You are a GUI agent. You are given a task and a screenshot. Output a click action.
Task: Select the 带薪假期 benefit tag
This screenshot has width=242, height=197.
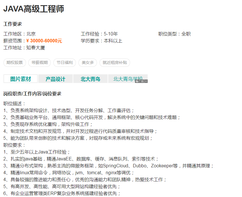tap(39, 62)
